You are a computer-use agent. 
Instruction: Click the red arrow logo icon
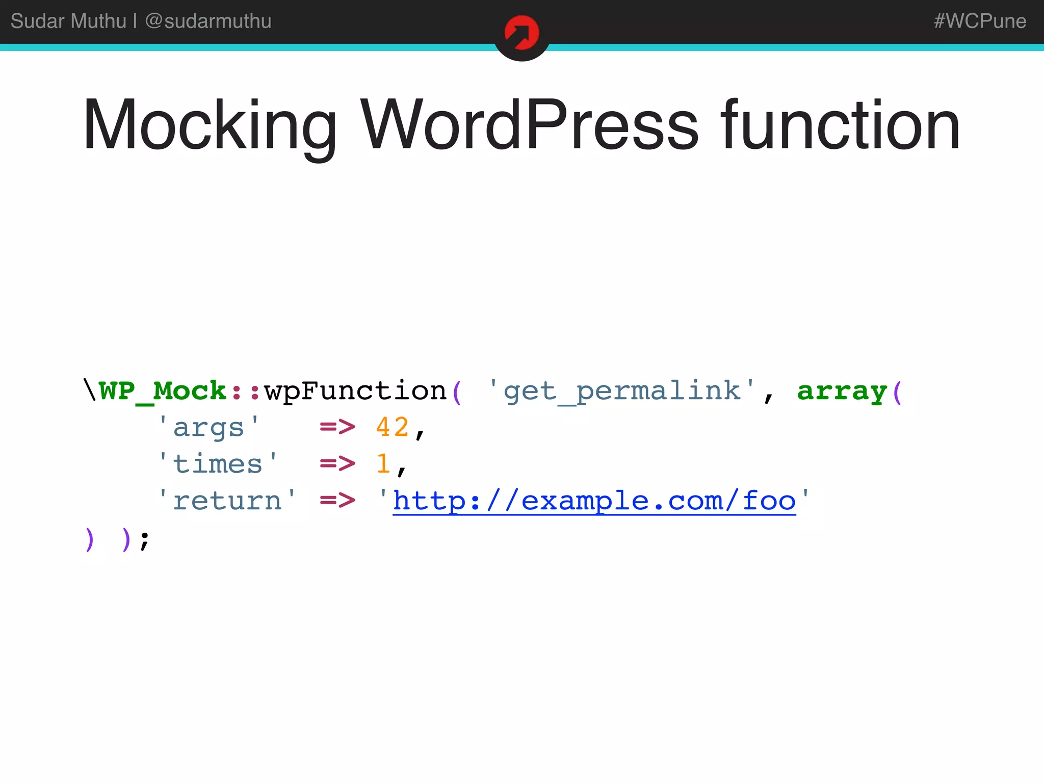point(521,33)
